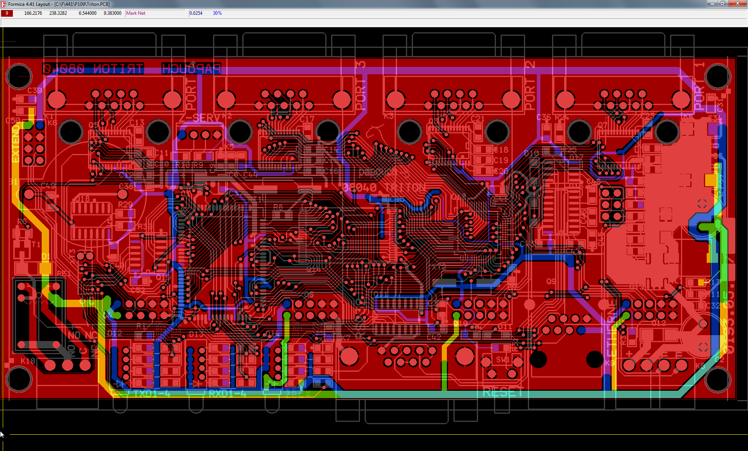This screenshot has height=451, width=748.
Task: Click the RESET silkscreen label on board
Action: [x=503, y=392]
